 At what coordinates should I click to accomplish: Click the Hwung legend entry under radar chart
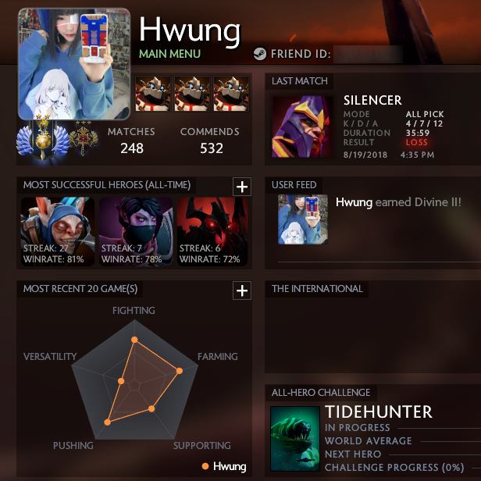[x=224, y=466]
